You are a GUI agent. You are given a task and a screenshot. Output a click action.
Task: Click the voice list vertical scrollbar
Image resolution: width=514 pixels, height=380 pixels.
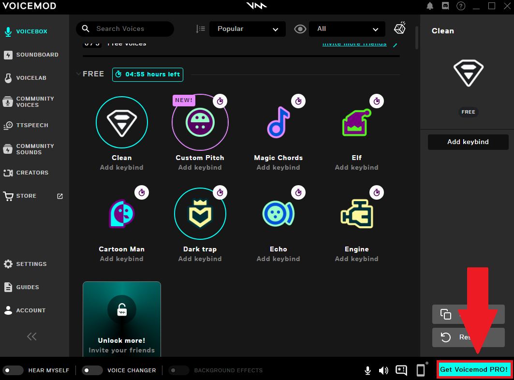[x=417, y=38]
